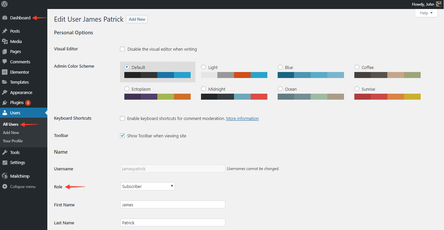Open the Add New users submenu item
The width and height of the screenshot is (444, 230).
[x=11, y=133]
